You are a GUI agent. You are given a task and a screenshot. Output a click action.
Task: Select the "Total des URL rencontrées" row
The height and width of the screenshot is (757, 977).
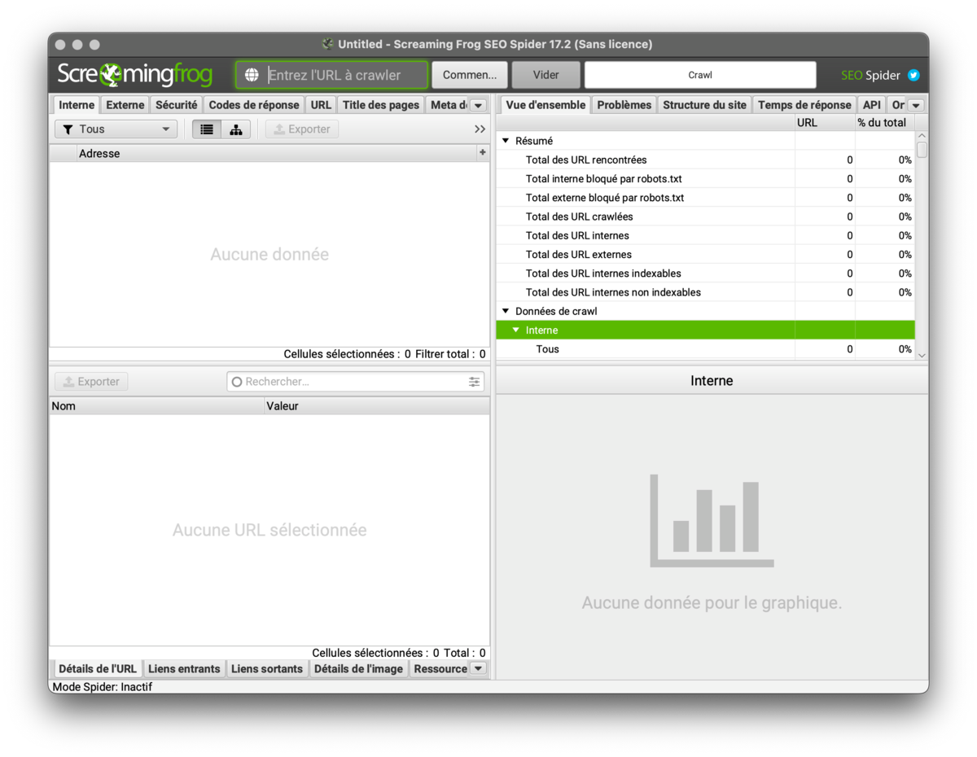[x=705, y=160]
